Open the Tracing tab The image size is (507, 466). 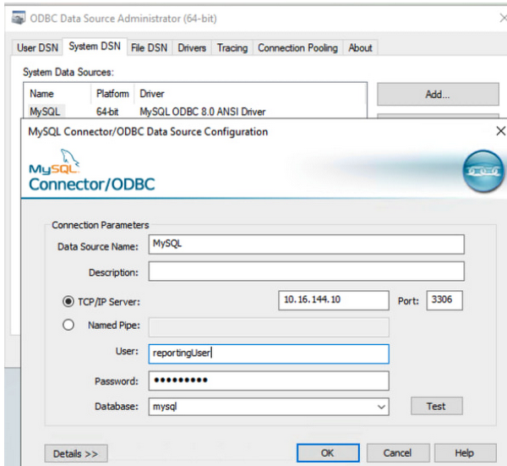pos(232,48)
